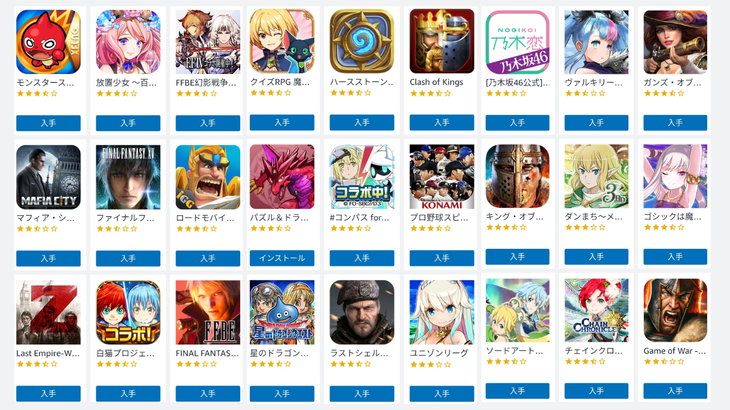Click star rating under ハースストーン
The height and width of the screenshot is (410, 730).
tap(350, 93)
